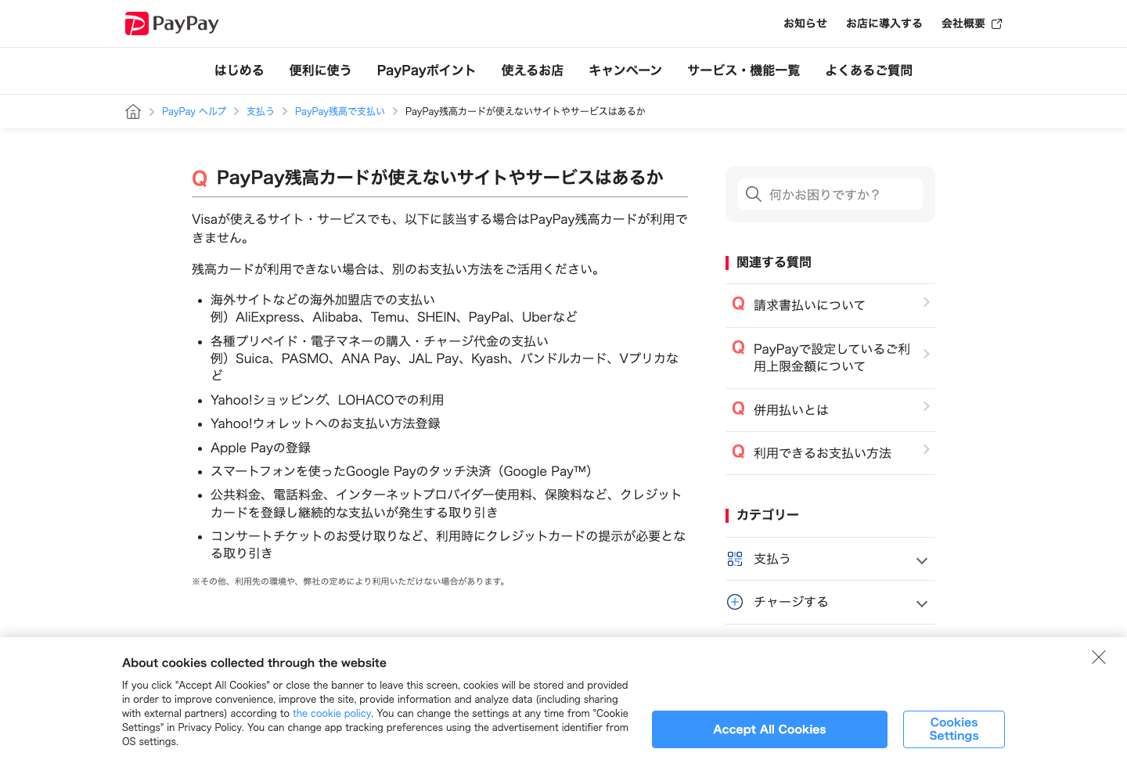Open the よくあるご質問 menu item
Screen dimensions: 1127x767
[x=869, y=70]
